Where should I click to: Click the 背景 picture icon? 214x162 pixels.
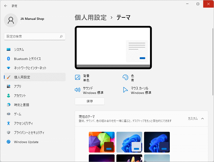(77, 77)
